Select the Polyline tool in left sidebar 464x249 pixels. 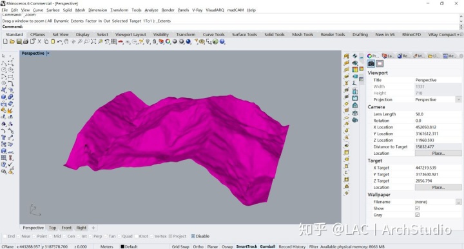(4, 63)
